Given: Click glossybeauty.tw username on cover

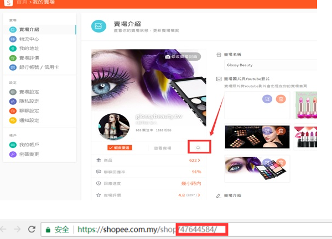Looking at the screenshot, I should point(159,116).
